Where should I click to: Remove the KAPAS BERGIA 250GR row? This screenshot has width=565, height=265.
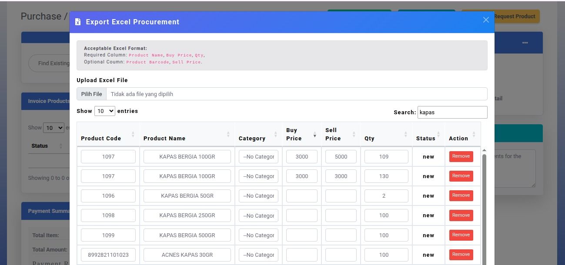point(461,215)
